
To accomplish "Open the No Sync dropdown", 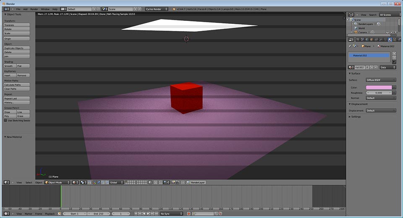I will coord(171,214).
